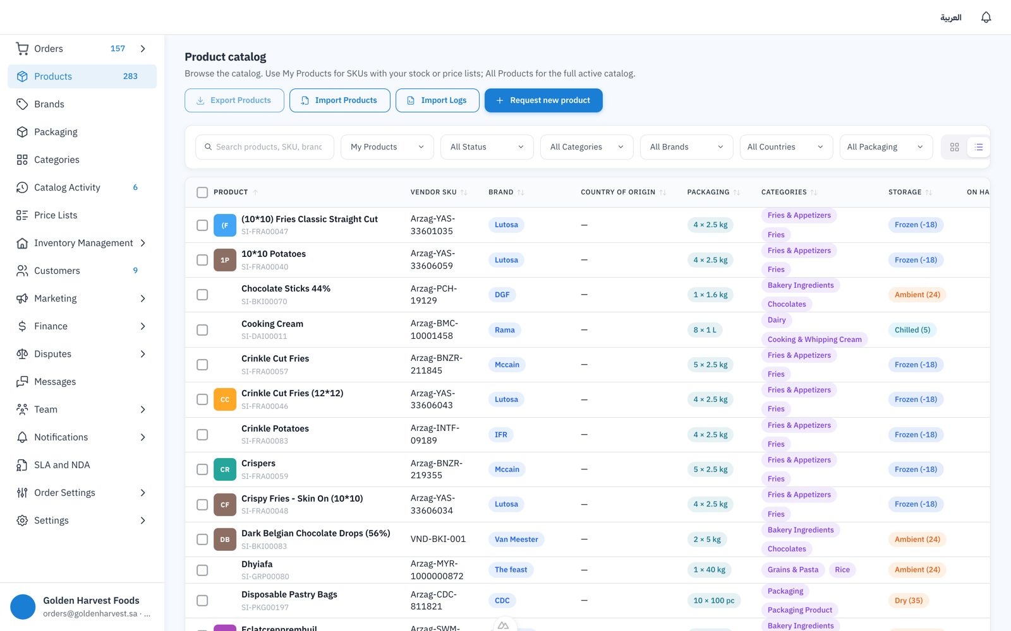Click the SLA and NDA document icon

pyautogui.click(x=22, y=465)
